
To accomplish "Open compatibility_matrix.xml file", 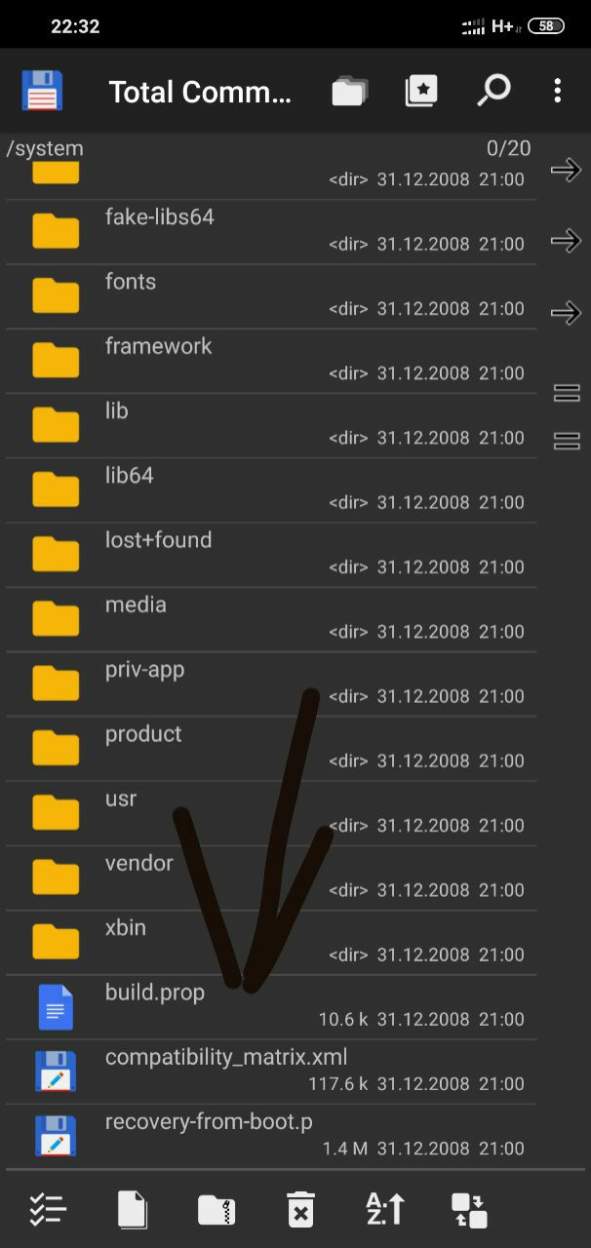I will click(x=271, y=1072).
